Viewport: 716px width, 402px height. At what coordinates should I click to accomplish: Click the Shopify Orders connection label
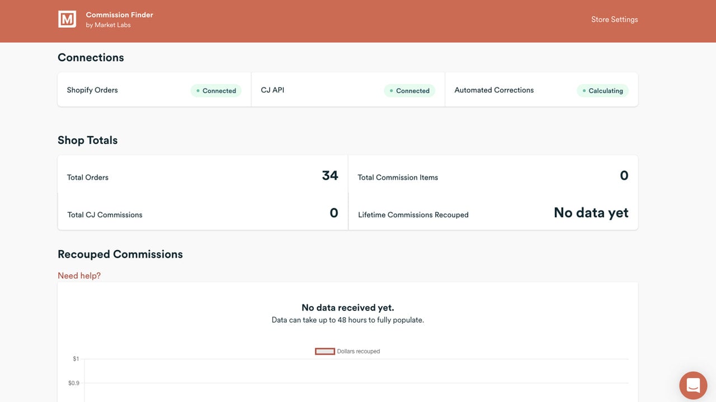coord(92,90)
